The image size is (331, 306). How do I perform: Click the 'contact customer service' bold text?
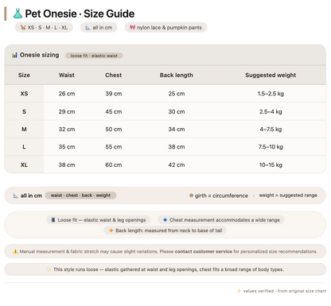(x=204, y=251)
